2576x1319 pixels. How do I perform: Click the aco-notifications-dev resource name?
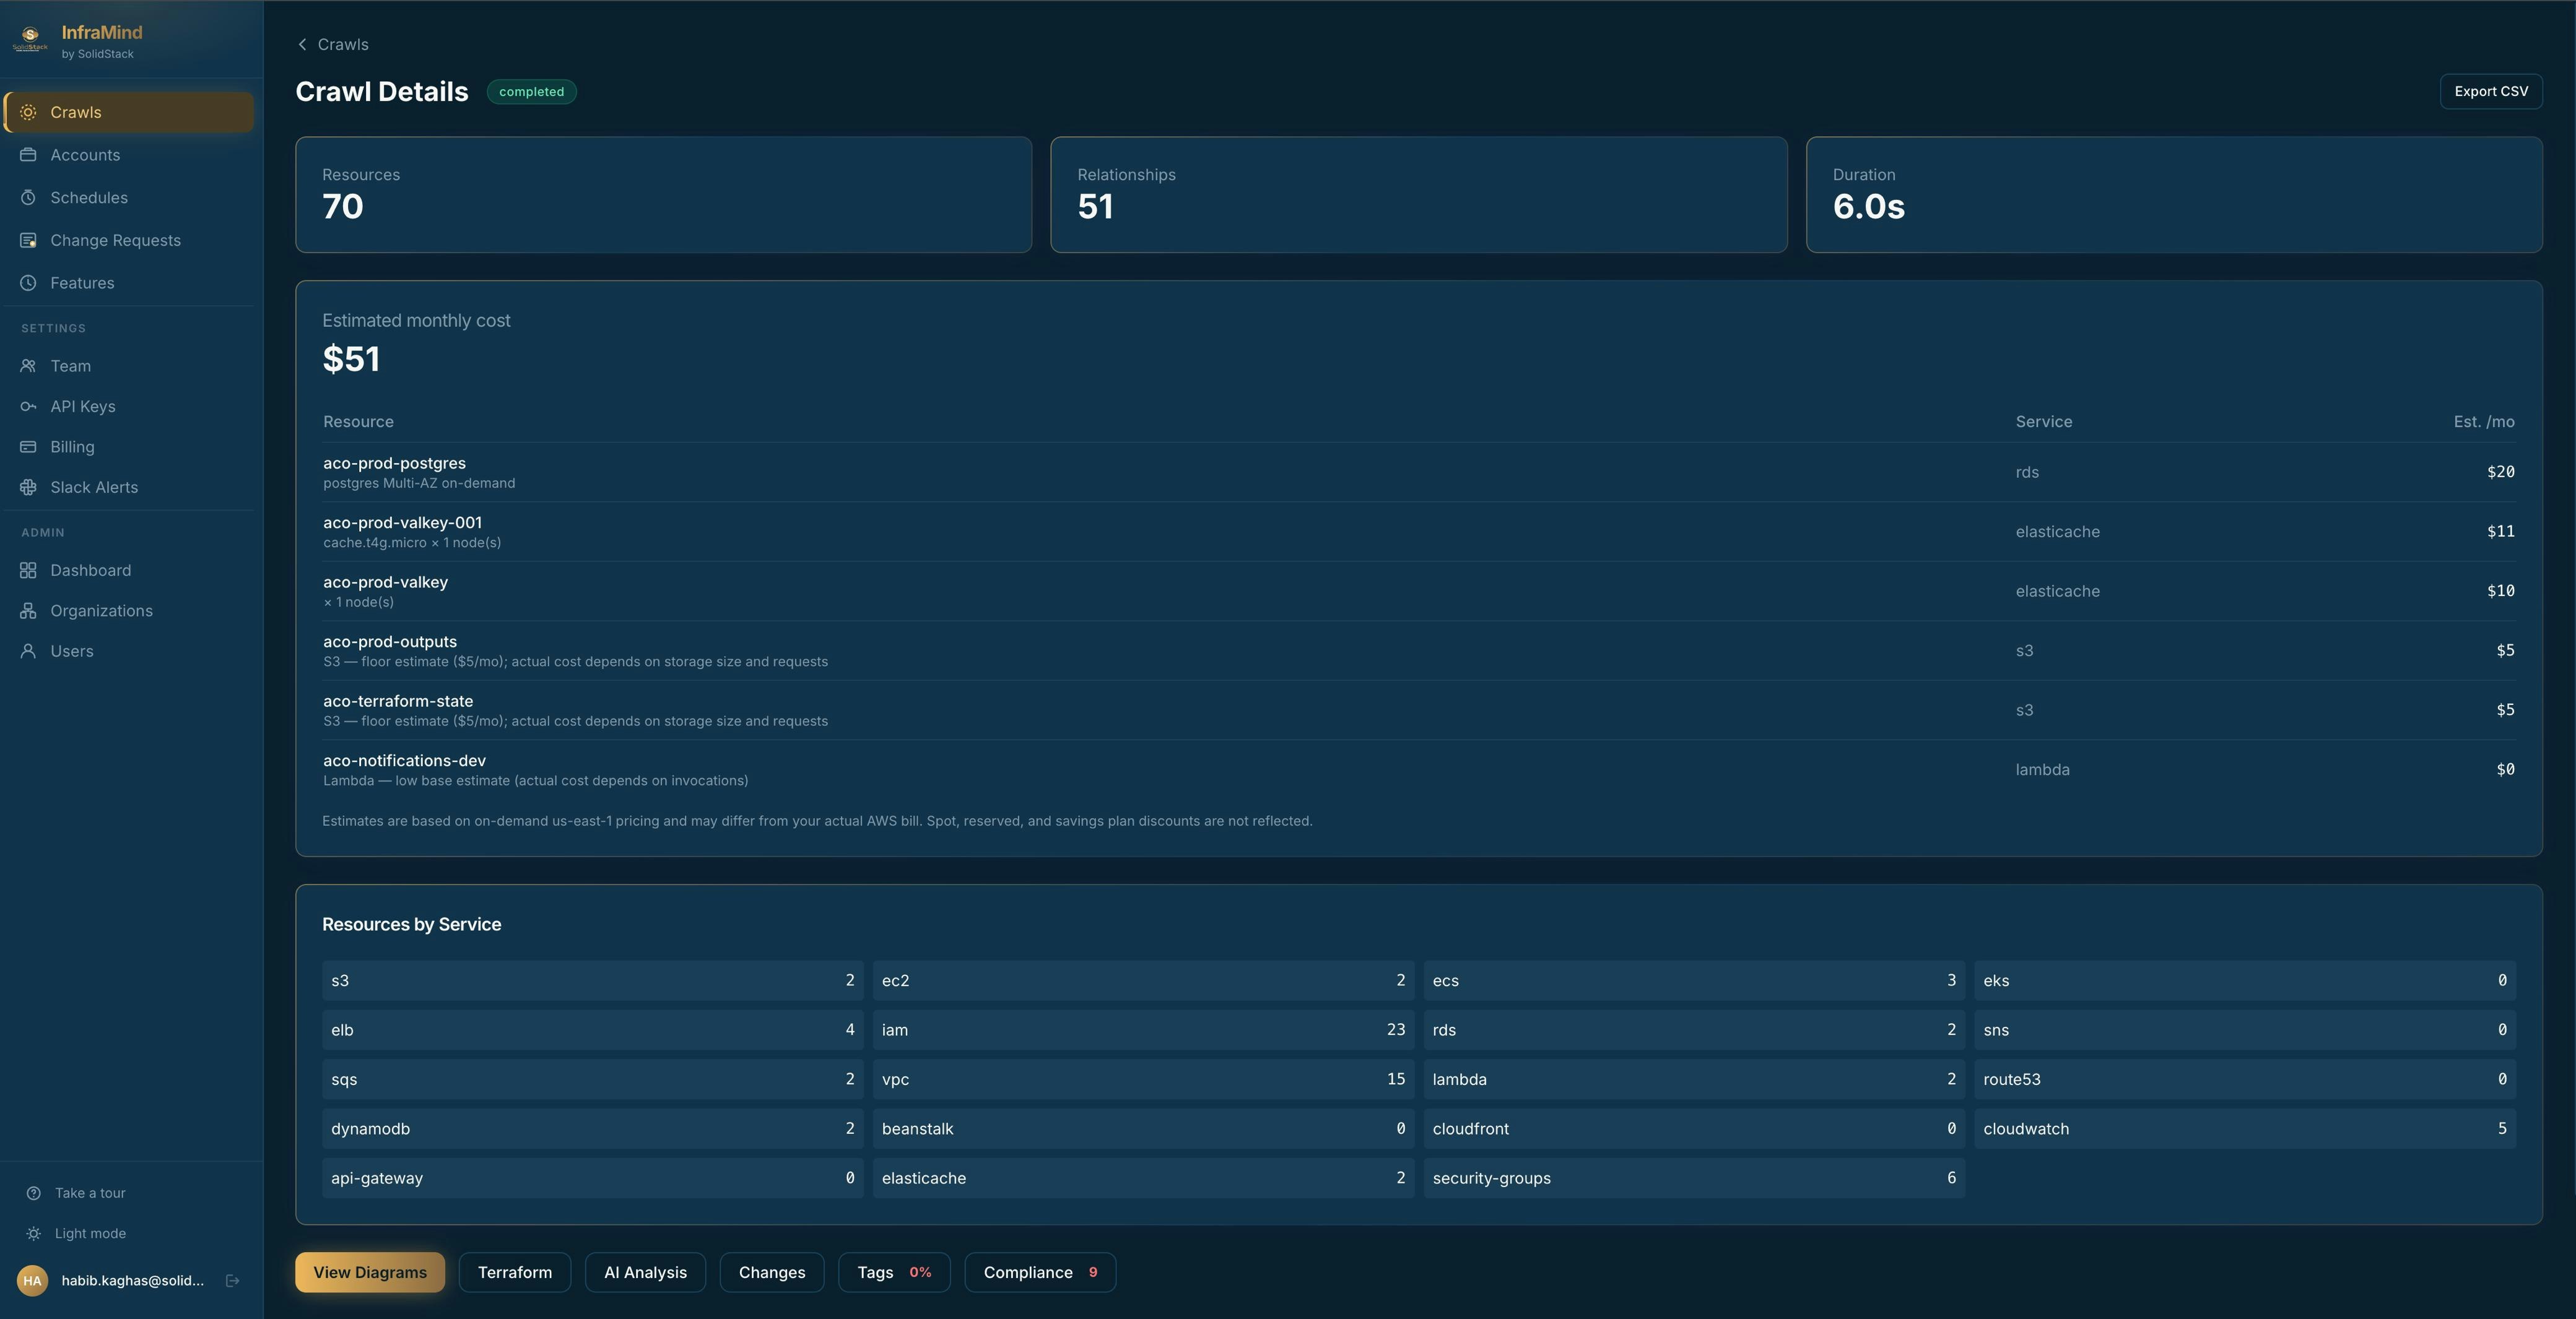[x=404, y=761]
